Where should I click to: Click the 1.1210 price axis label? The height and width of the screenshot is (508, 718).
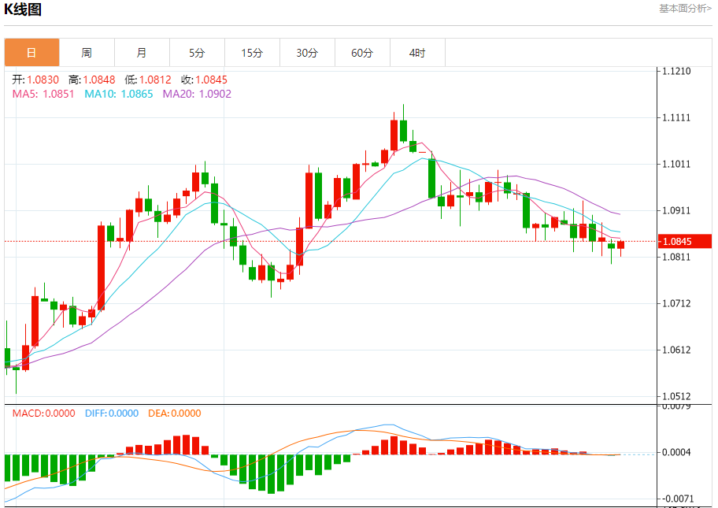(676, 71)
